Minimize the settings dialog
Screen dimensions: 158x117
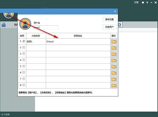pos(110,12)
